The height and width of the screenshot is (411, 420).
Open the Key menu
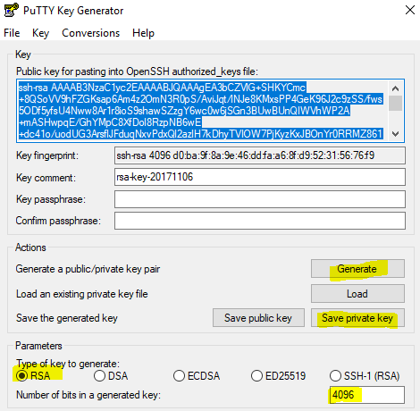click(x=40, y=33)
